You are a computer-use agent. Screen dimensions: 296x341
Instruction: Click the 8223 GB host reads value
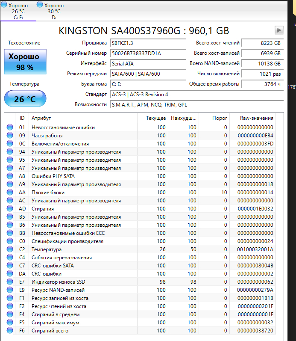262,43
